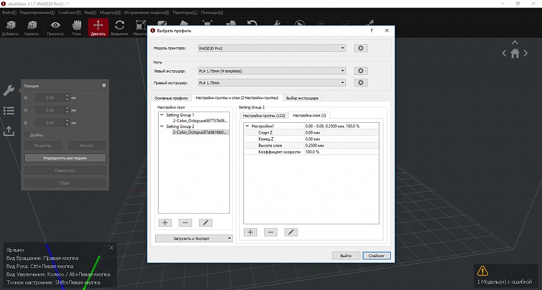Image resolution: width=542 pixels, height=290 pixels.
Task: Toggle the Дюймы (Inches) checkbox
Action: coord(27,135)
